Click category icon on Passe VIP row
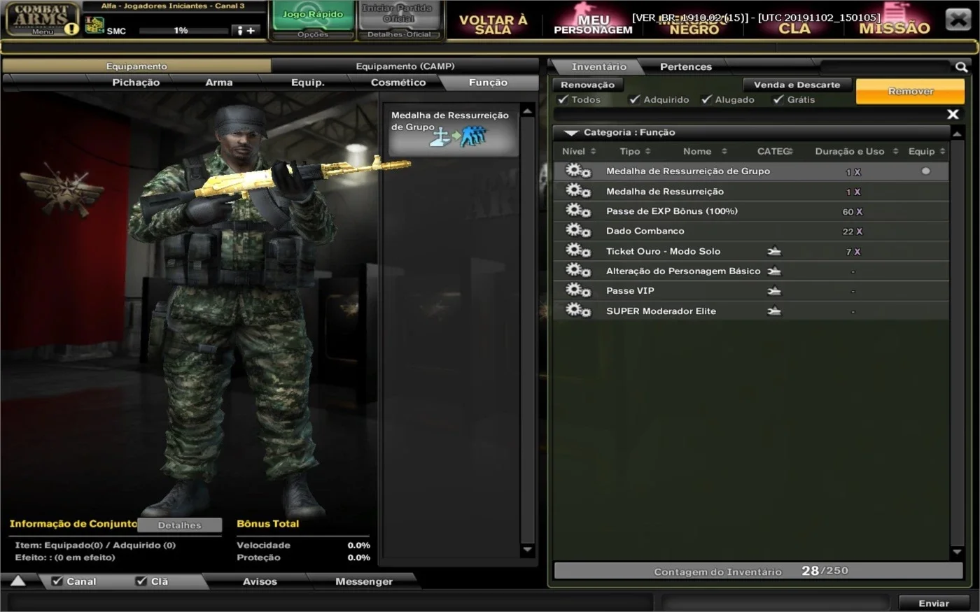The width and height of the screenshot is (980, 612). pos(774,291)
